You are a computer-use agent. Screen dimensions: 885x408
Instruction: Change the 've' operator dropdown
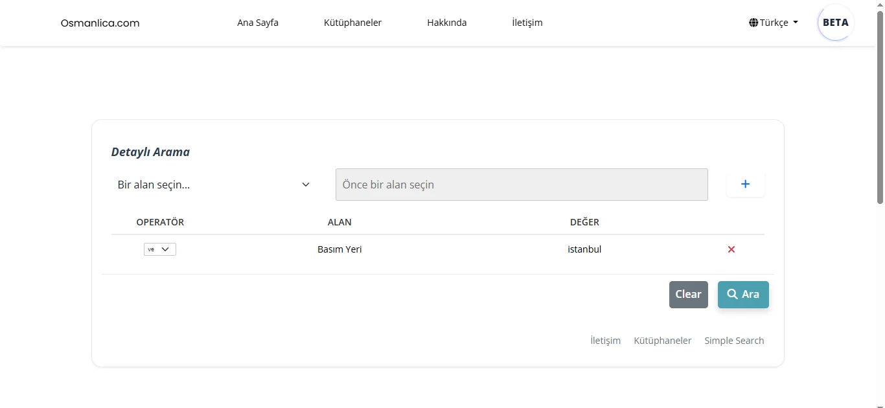tap(160, 249)
